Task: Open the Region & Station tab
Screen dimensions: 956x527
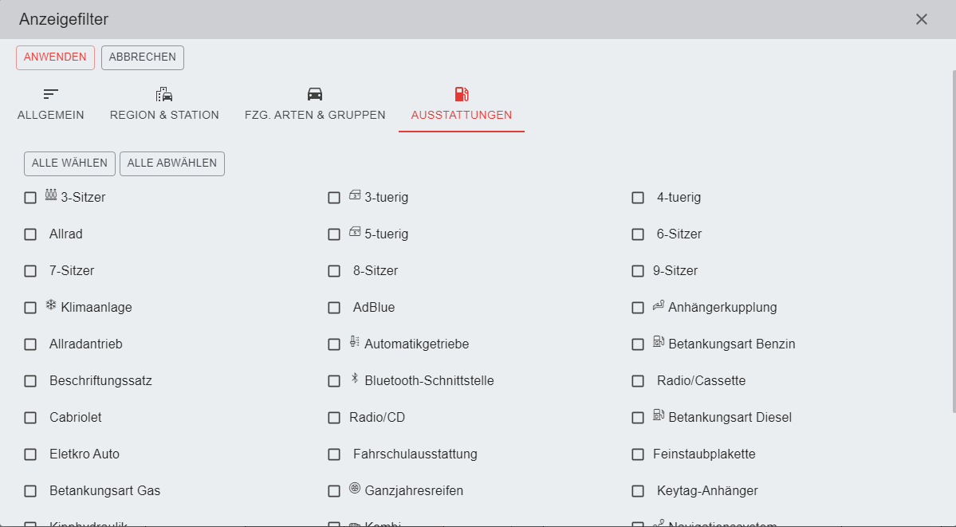Action: pos(164,104)
